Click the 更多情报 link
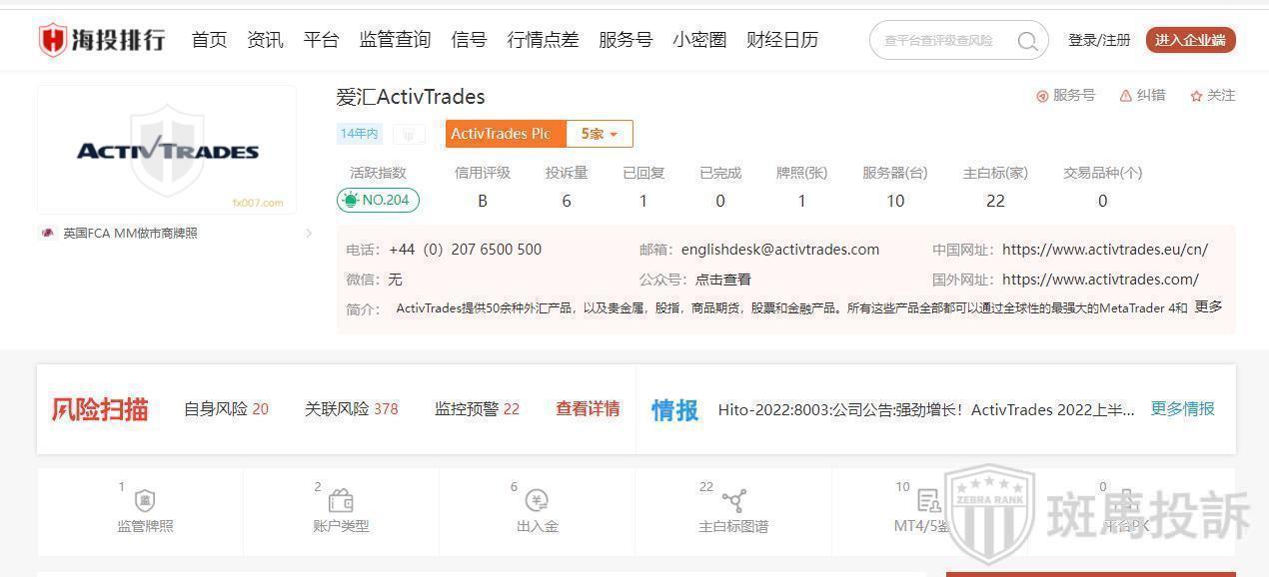Screen dimensions: 1269x577 click(1182, 408)
